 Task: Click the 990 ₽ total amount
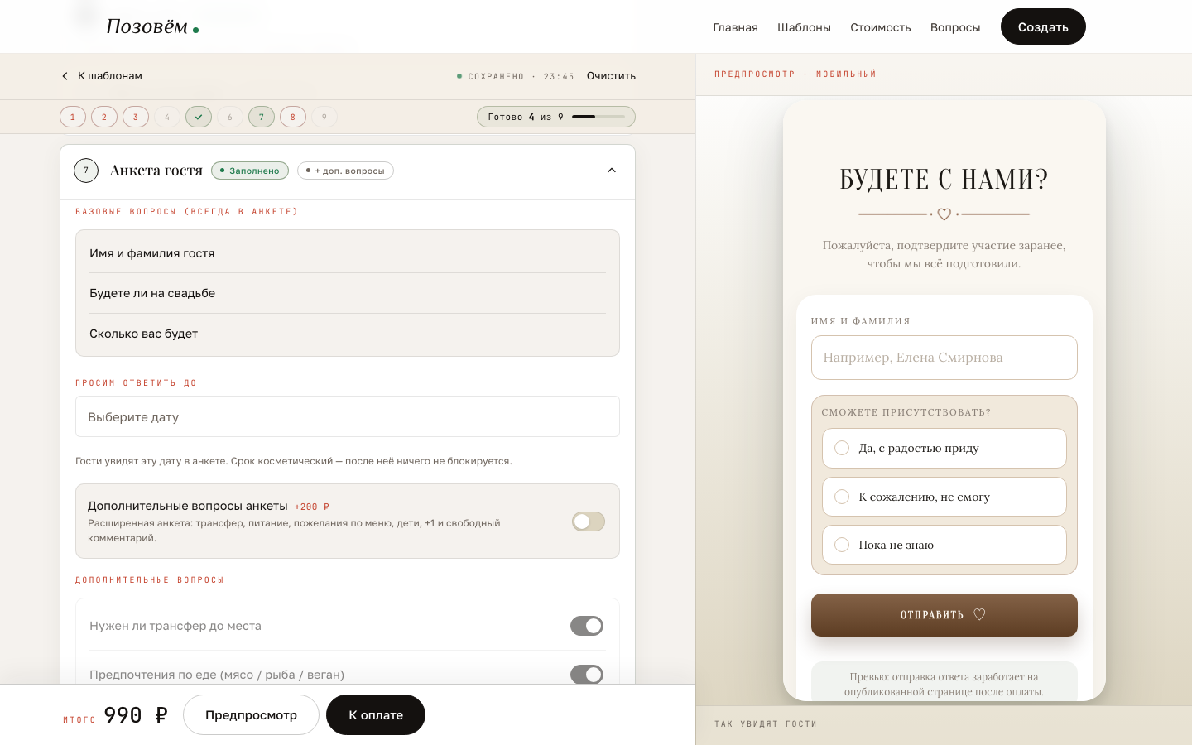coord(136,715)
